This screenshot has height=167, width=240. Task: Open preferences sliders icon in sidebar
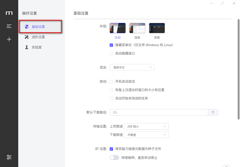[9, 157]
